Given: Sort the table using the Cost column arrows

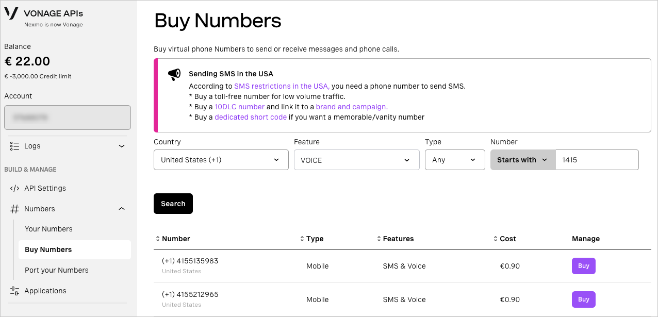Looking at the screenshot, I should [x=495, y=239].
